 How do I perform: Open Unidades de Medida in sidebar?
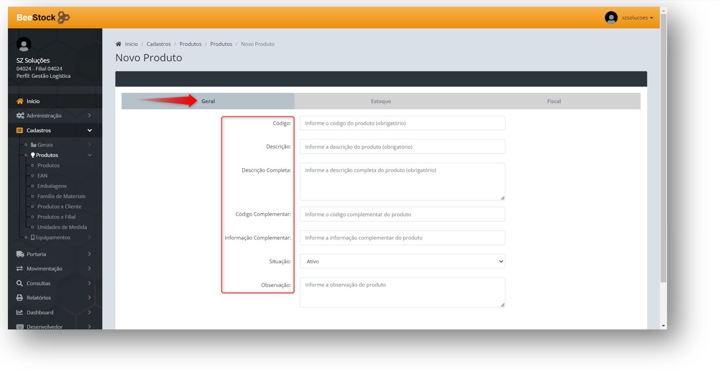coord(62,227)
